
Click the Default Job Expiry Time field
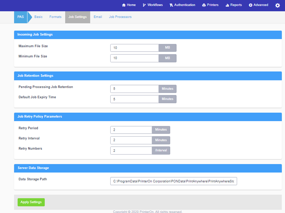[135, 99]
